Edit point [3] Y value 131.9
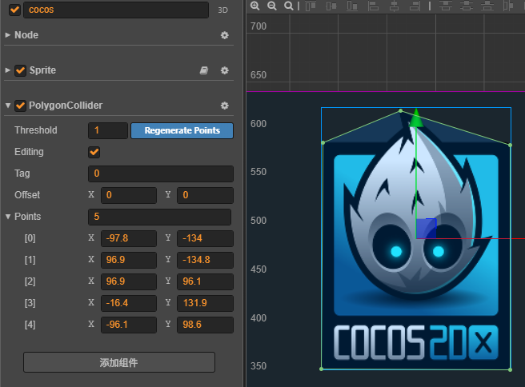 tap(205, 303)
